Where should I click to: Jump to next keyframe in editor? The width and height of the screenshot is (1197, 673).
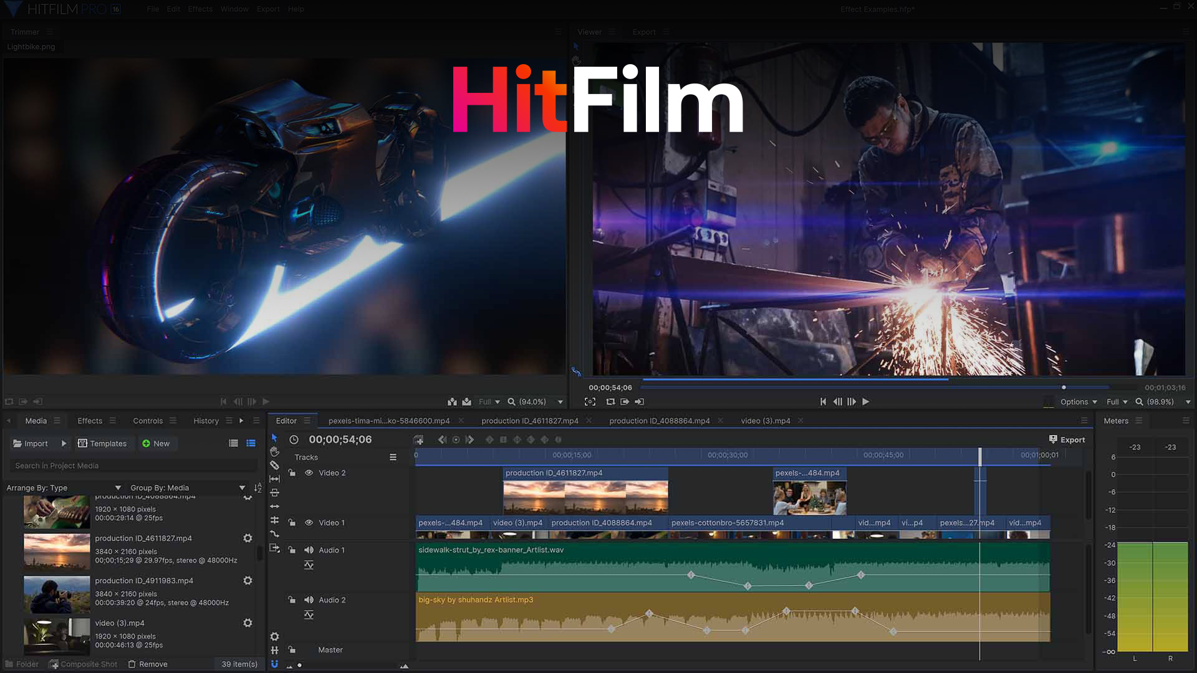tap(469, 440)
